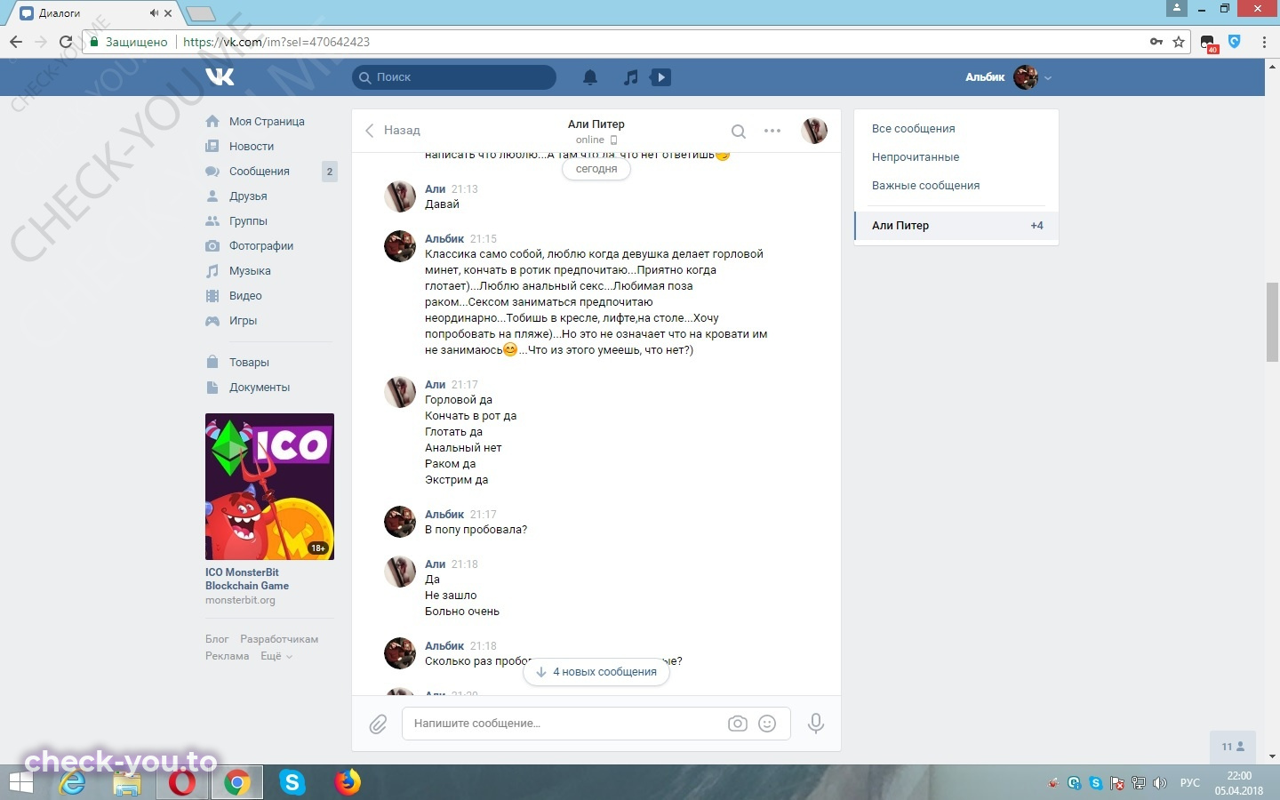Open Документы in sidebar
This screenshot has width=1280, height=800.
point(260,388)
